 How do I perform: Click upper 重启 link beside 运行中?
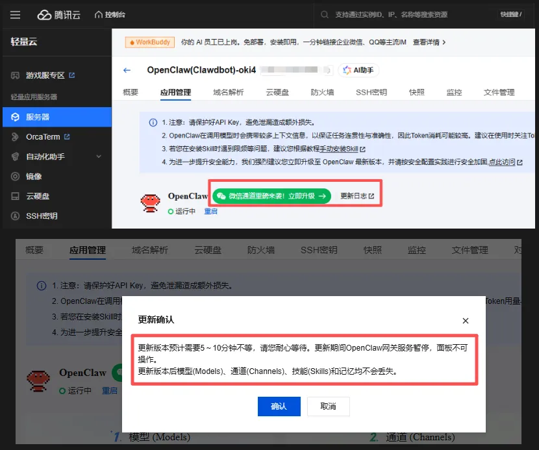(210, 212)
